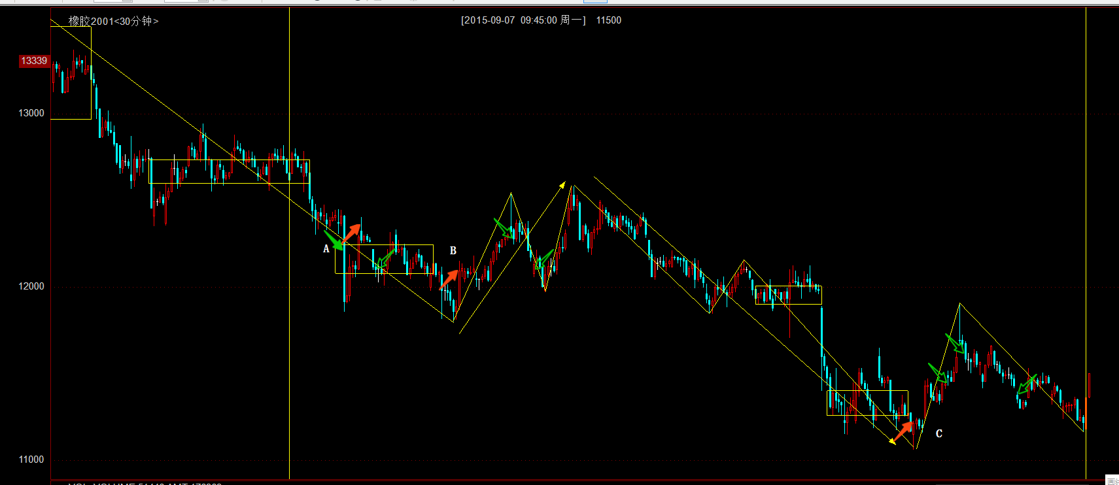Screen dimensions: 1119x485
Task: Select the chart annotation letter A
Action: [x=326, y=249]
